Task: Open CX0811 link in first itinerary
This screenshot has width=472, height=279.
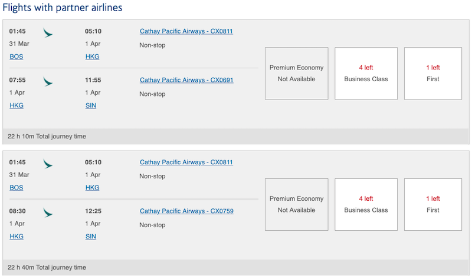Action: [x=186, y=31]
